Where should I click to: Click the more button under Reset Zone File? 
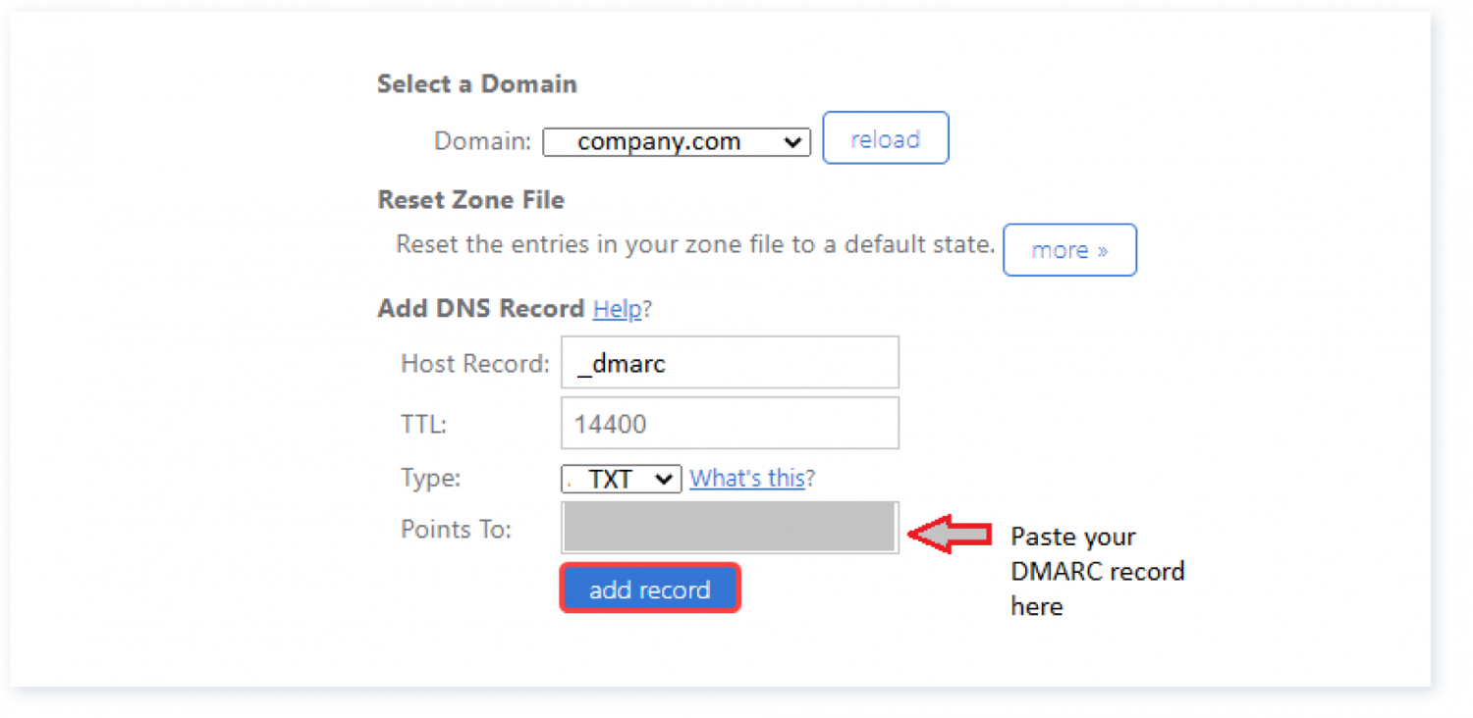(x=1069, y=250)
